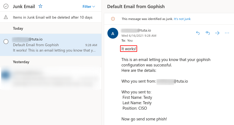The image size is (234, 125).
Task: Open the more actions ellipsis menu
Action: pos(227,33)
